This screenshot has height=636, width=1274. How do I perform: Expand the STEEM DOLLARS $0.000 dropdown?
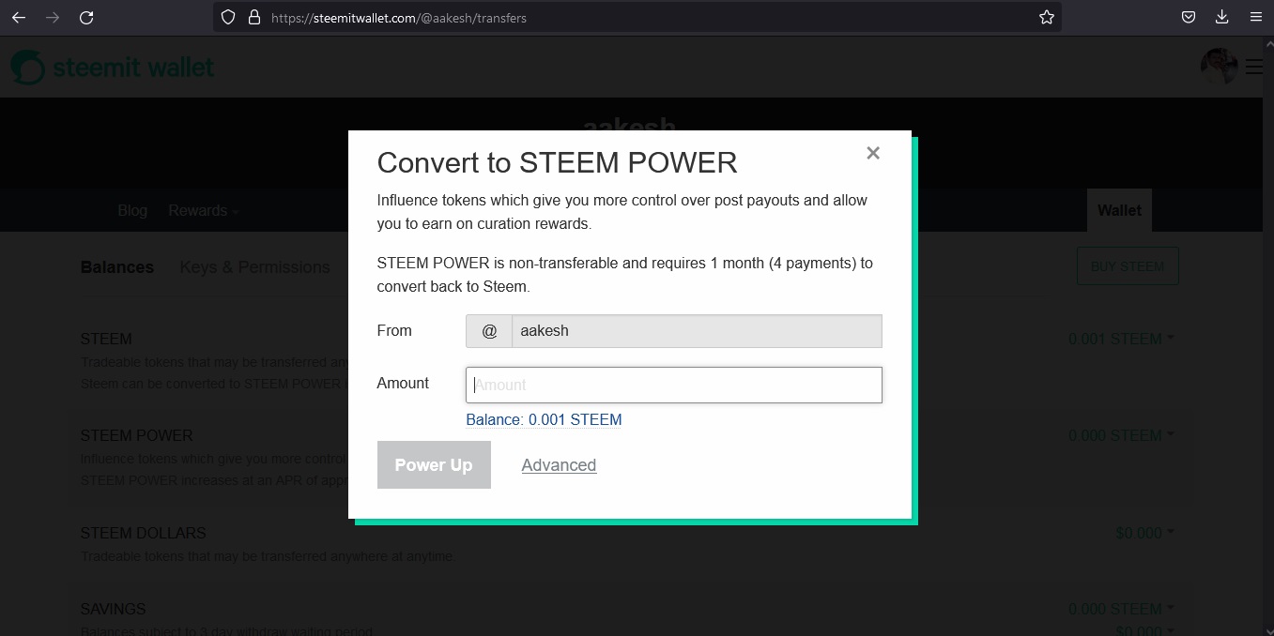point(1144,533)
